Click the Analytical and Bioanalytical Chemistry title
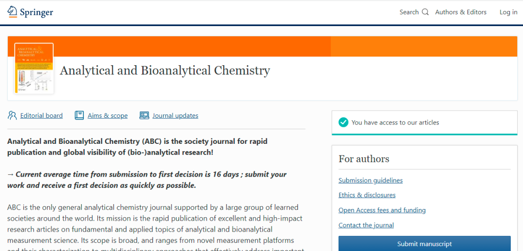The height and width of the screenshot is (251, 523). [165, 70]
